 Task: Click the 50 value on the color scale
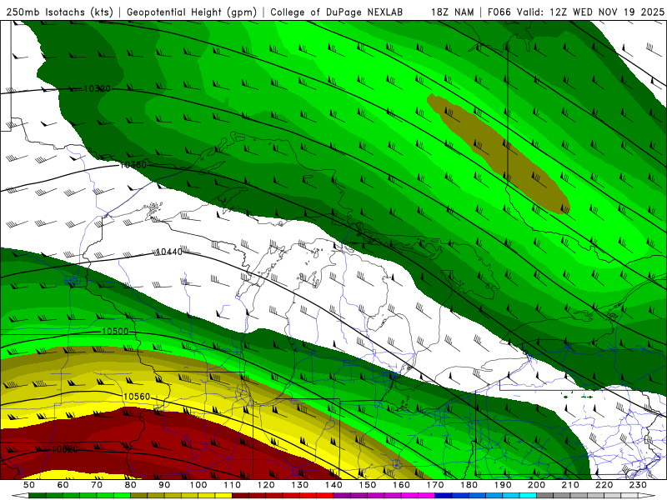click(28, 485)
